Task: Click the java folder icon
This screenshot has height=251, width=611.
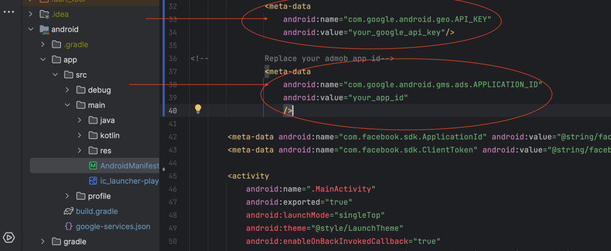Action: click(92, 120)
